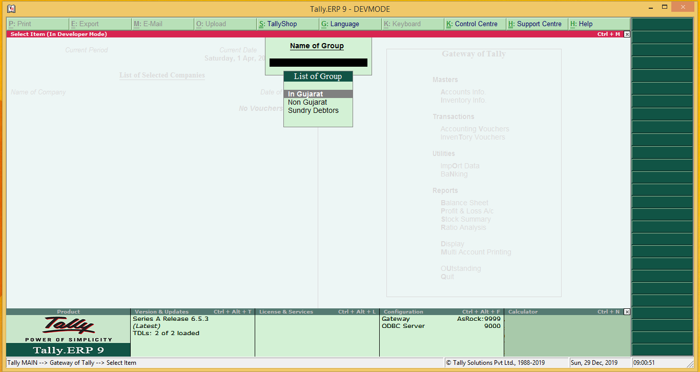The height and width of the screenshot is (372, 700).
Task: Click the Name of Group input field
Action: [x=318, y=63]
